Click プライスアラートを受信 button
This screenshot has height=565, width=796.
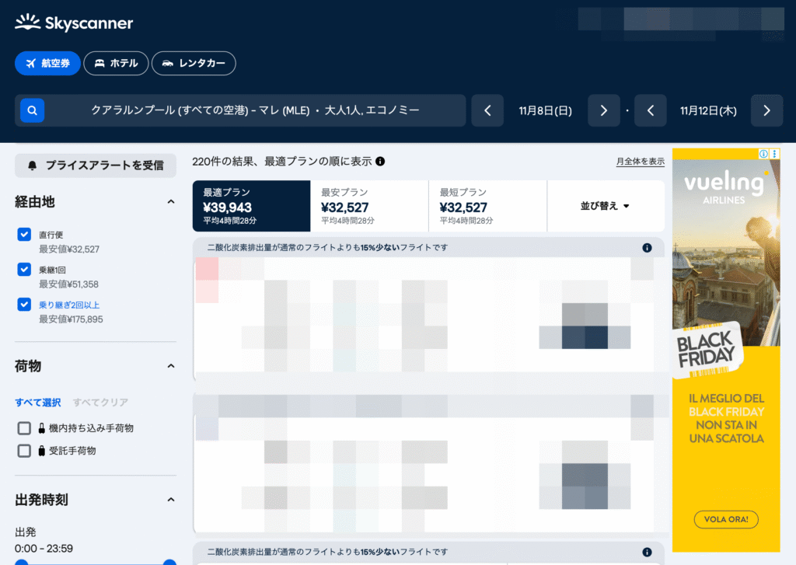coord(96,165)
